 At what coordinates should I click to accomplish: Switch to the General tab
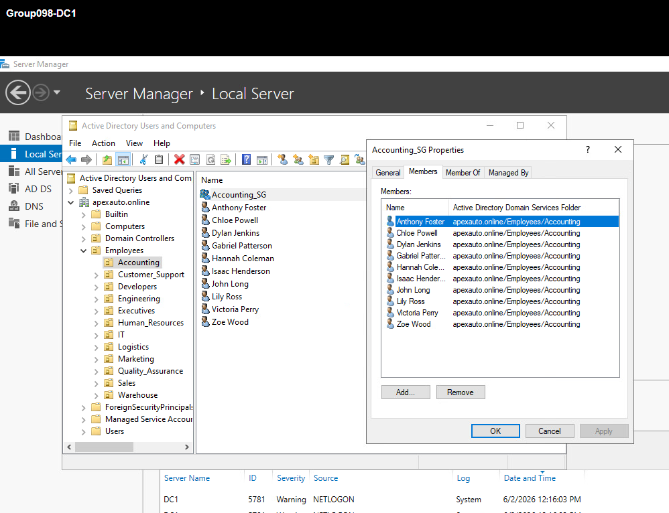(388, 173)
